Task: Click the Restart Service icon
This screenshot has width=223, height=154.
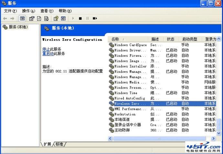Action: pyautogui.click(x=95, y=18)
